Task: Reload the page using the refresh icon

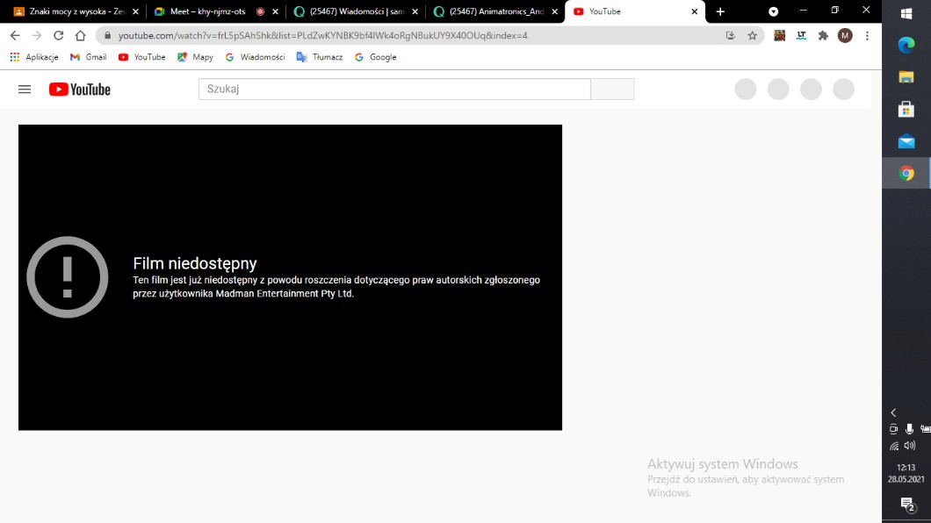Action: pyautogui.click(x=58, y=36)
